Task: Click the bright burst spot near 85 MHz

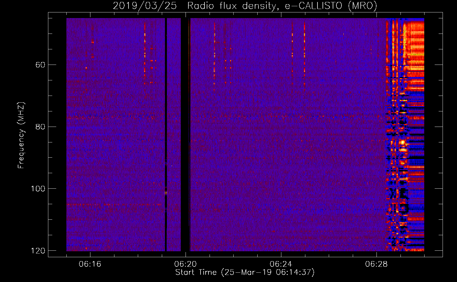Action: [x=402, y=142]
